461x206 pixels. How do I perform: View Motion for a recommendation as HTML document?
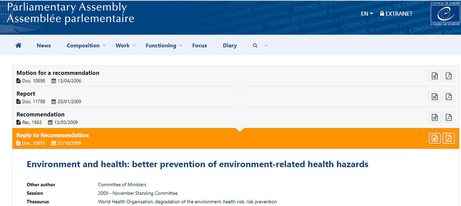click(435, 76)
